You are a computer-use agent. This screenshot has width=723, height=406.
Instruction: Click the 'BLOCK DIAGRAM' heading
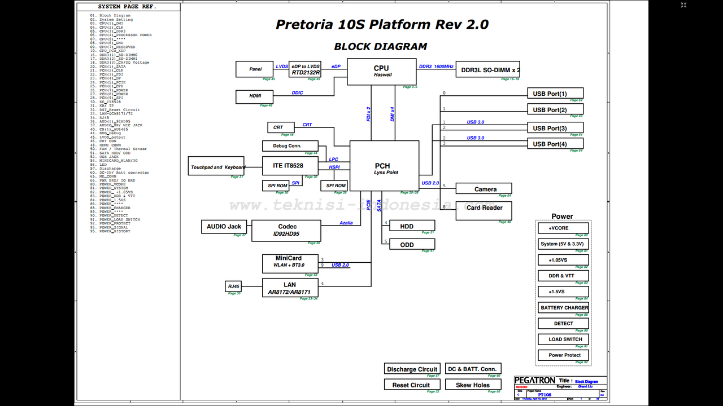(380, 47)
